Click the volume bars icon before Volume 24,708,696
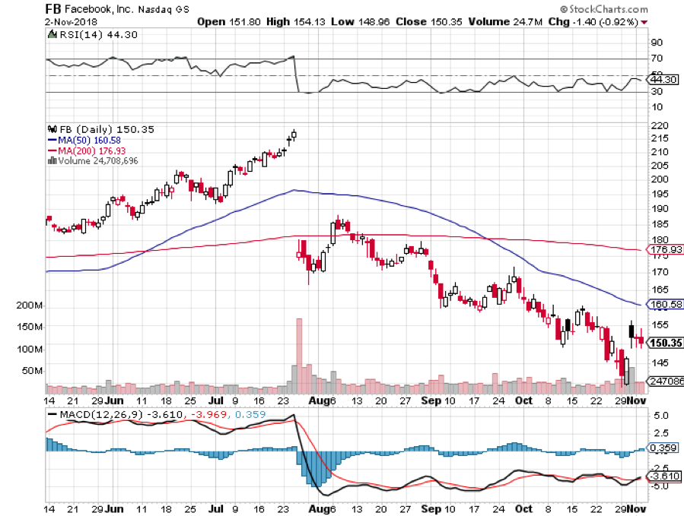This screenshot has width=684, height=516. coord(52,161)
